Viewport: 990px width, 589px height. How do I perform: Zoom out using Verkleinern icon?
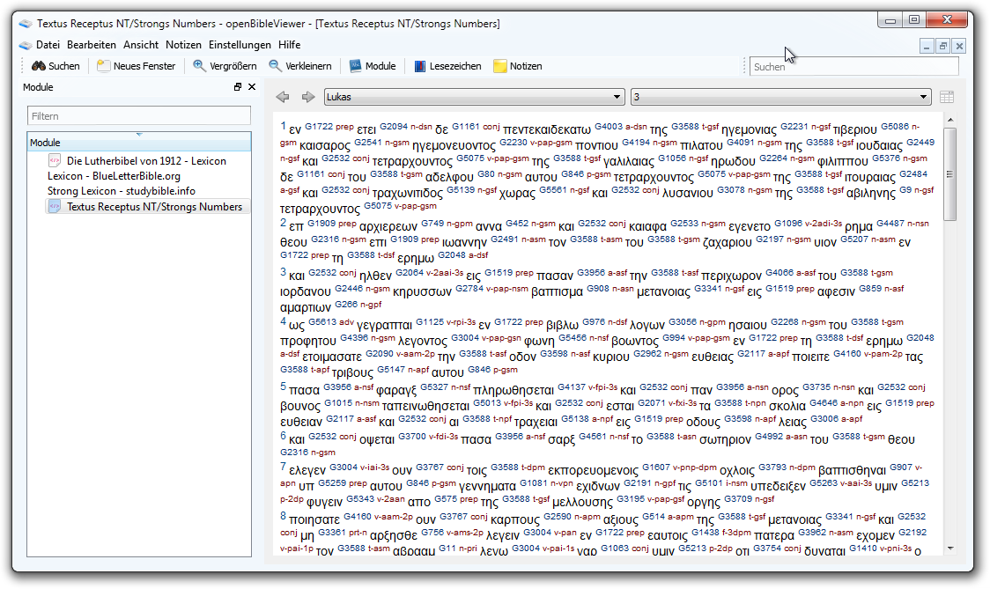coord(276,66)
